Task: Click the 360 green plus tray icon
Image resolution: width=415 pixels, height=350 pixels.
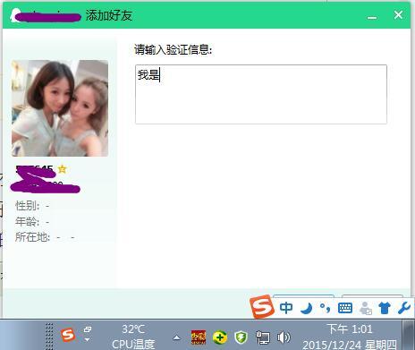Action: (x=220, y=337)
